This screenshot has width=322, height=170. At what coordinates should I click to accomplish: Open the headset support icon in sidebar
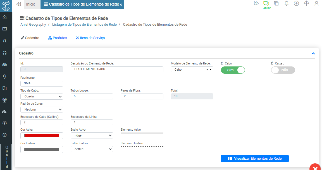4,53
